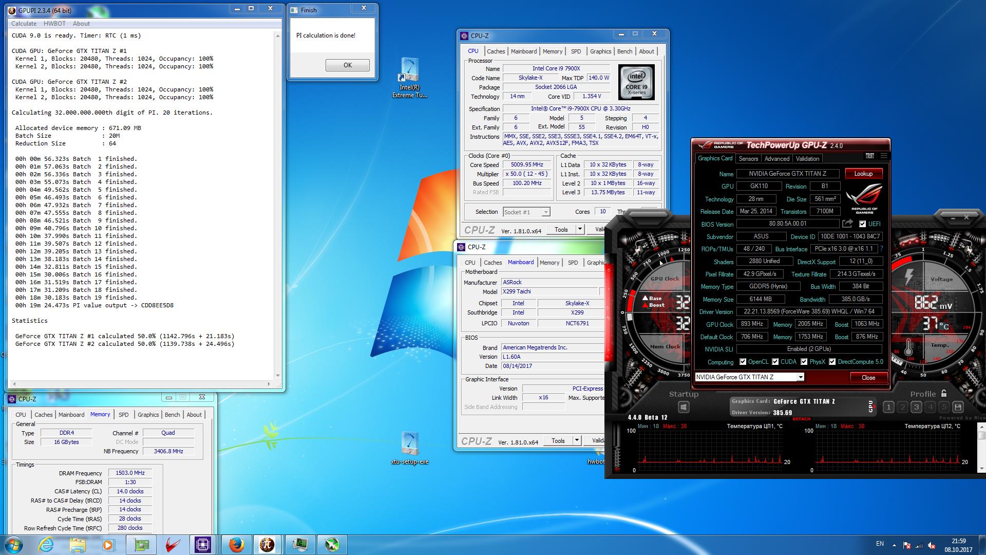Show hidden system tray icons arrow
Image resolution: width=986 pixels, height=555 pixels.
894,545
